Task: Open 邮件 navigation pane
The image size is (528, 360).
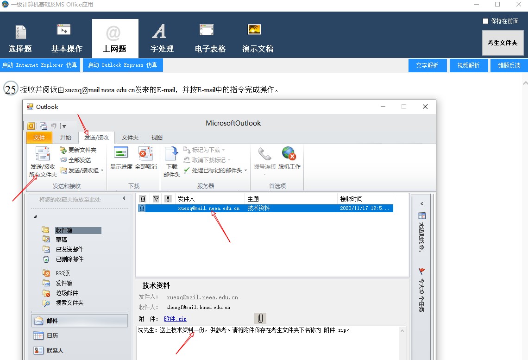Action: tap(80, 321)
